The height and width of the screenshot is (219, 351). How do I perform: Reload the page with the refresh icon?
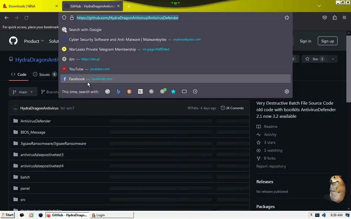click(26, 18)
